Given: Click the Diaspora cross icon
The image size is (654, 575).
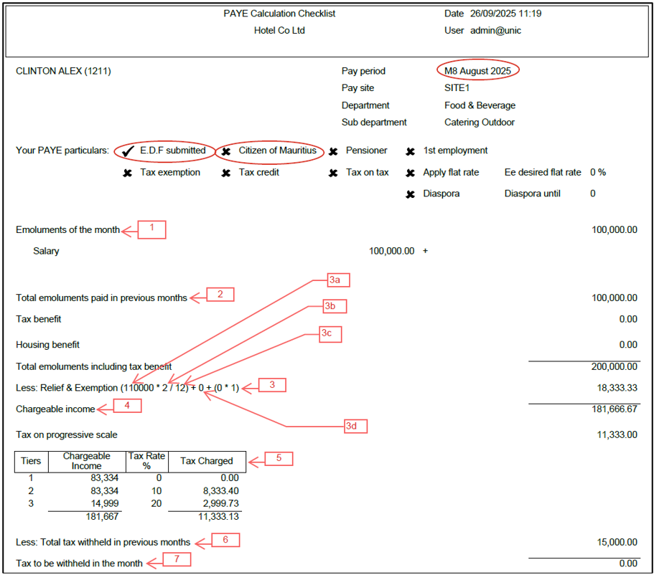Looking at the screenshot, I should (410, 194).
